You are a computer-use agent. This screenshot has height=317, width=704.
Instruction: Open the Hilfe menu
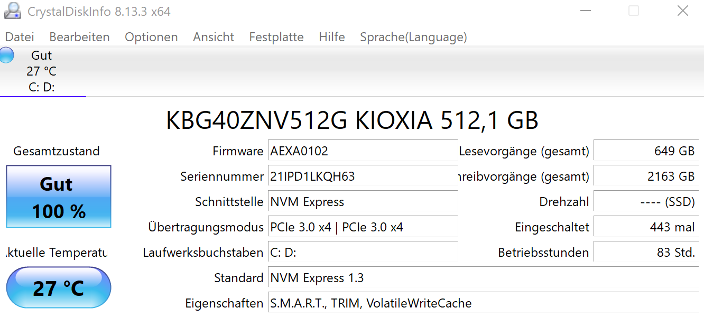pos(332,37)
